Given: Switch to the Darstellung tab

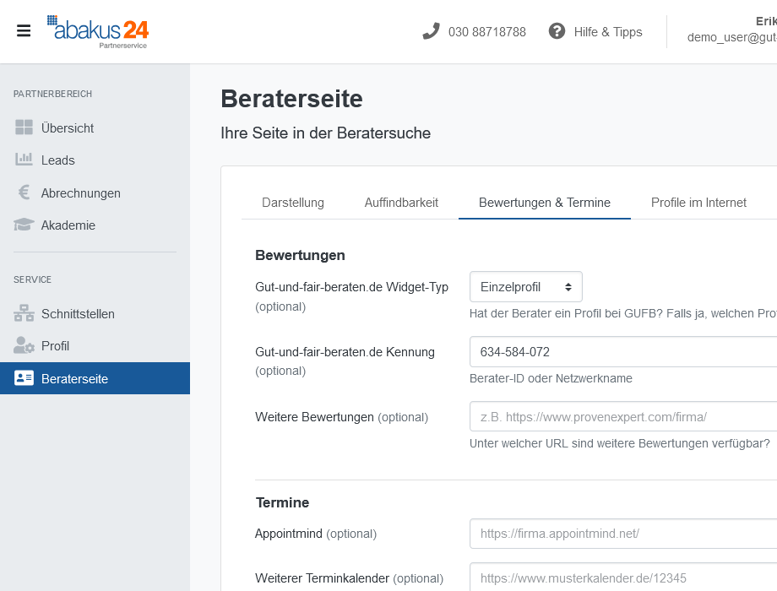Looking at the screenshot, I should click(293, 203).
